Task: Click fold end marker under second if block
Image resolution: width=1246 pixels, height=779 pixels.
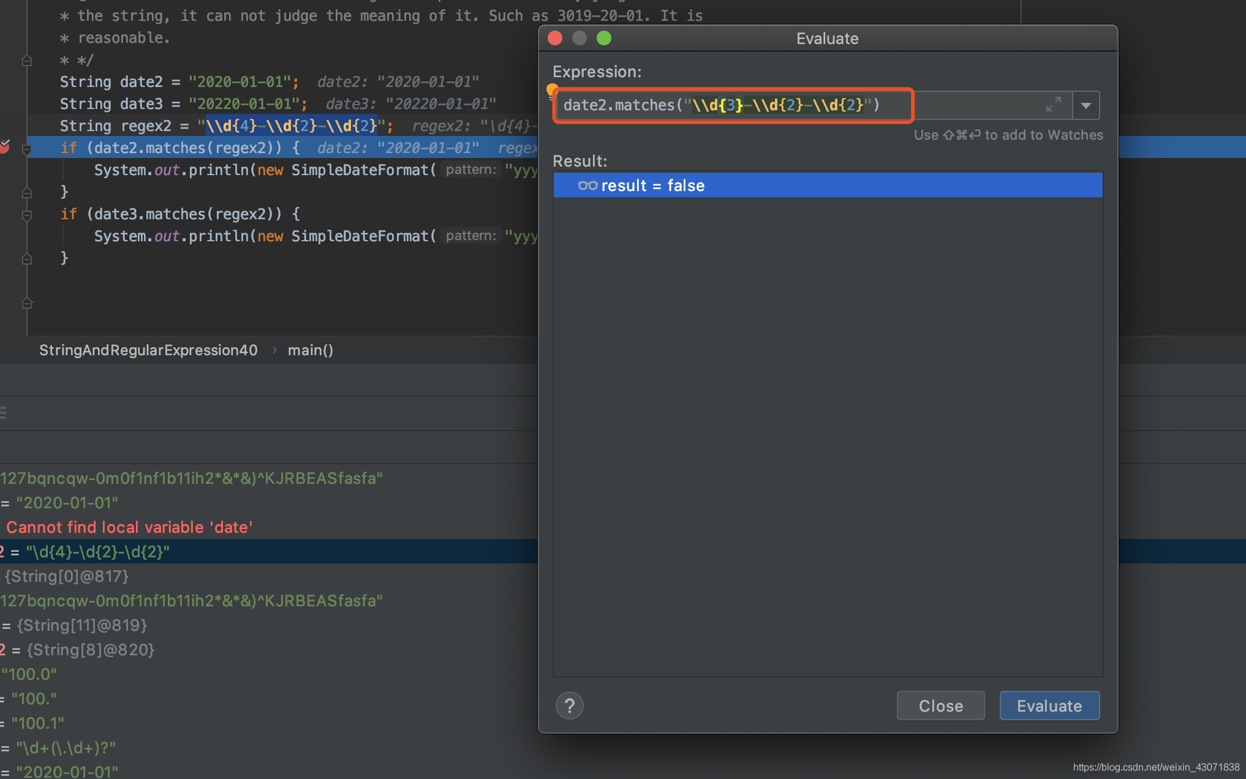Action: (x=27, y=258)
